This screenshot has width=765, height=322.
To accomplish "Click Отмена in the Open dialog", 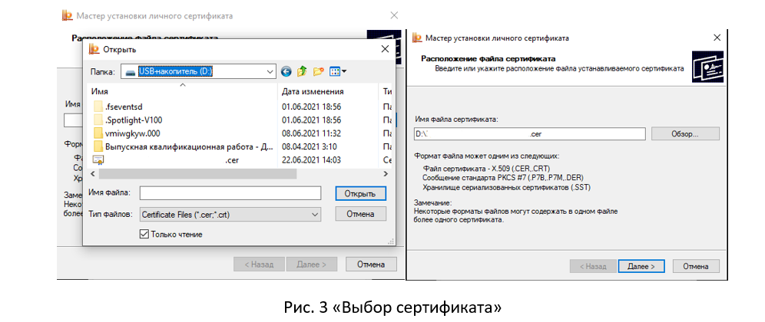I will 360,215.
